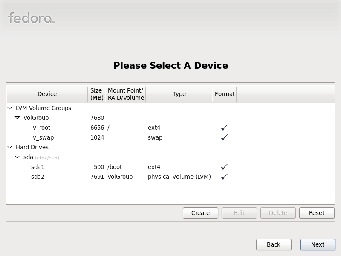Click the Reset button

coord(317,213)
